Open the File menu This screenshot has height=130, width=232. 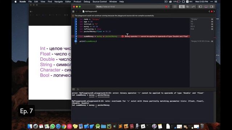point(30,1)
